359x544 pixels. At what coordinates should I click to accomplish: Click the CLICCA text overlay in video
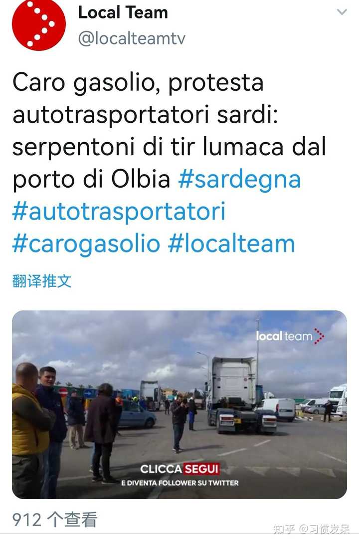click(161, 469)
